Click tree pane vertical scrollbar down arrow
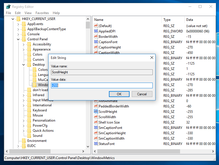This screenshot has height=165, width=219. pyautogui.click(x=88, y=146)
